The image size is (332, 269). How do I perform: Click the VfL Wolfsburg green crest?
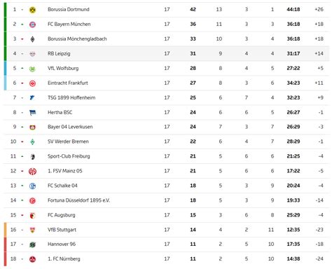point(32,69)
